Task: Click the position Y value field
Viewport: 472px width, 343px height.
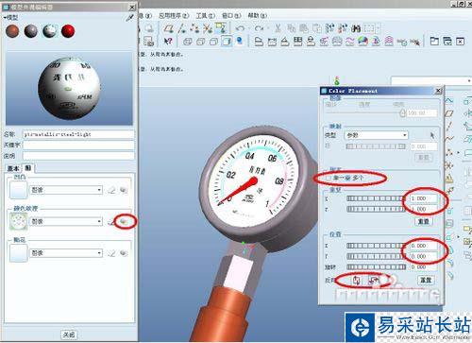Action: [424, 256]
